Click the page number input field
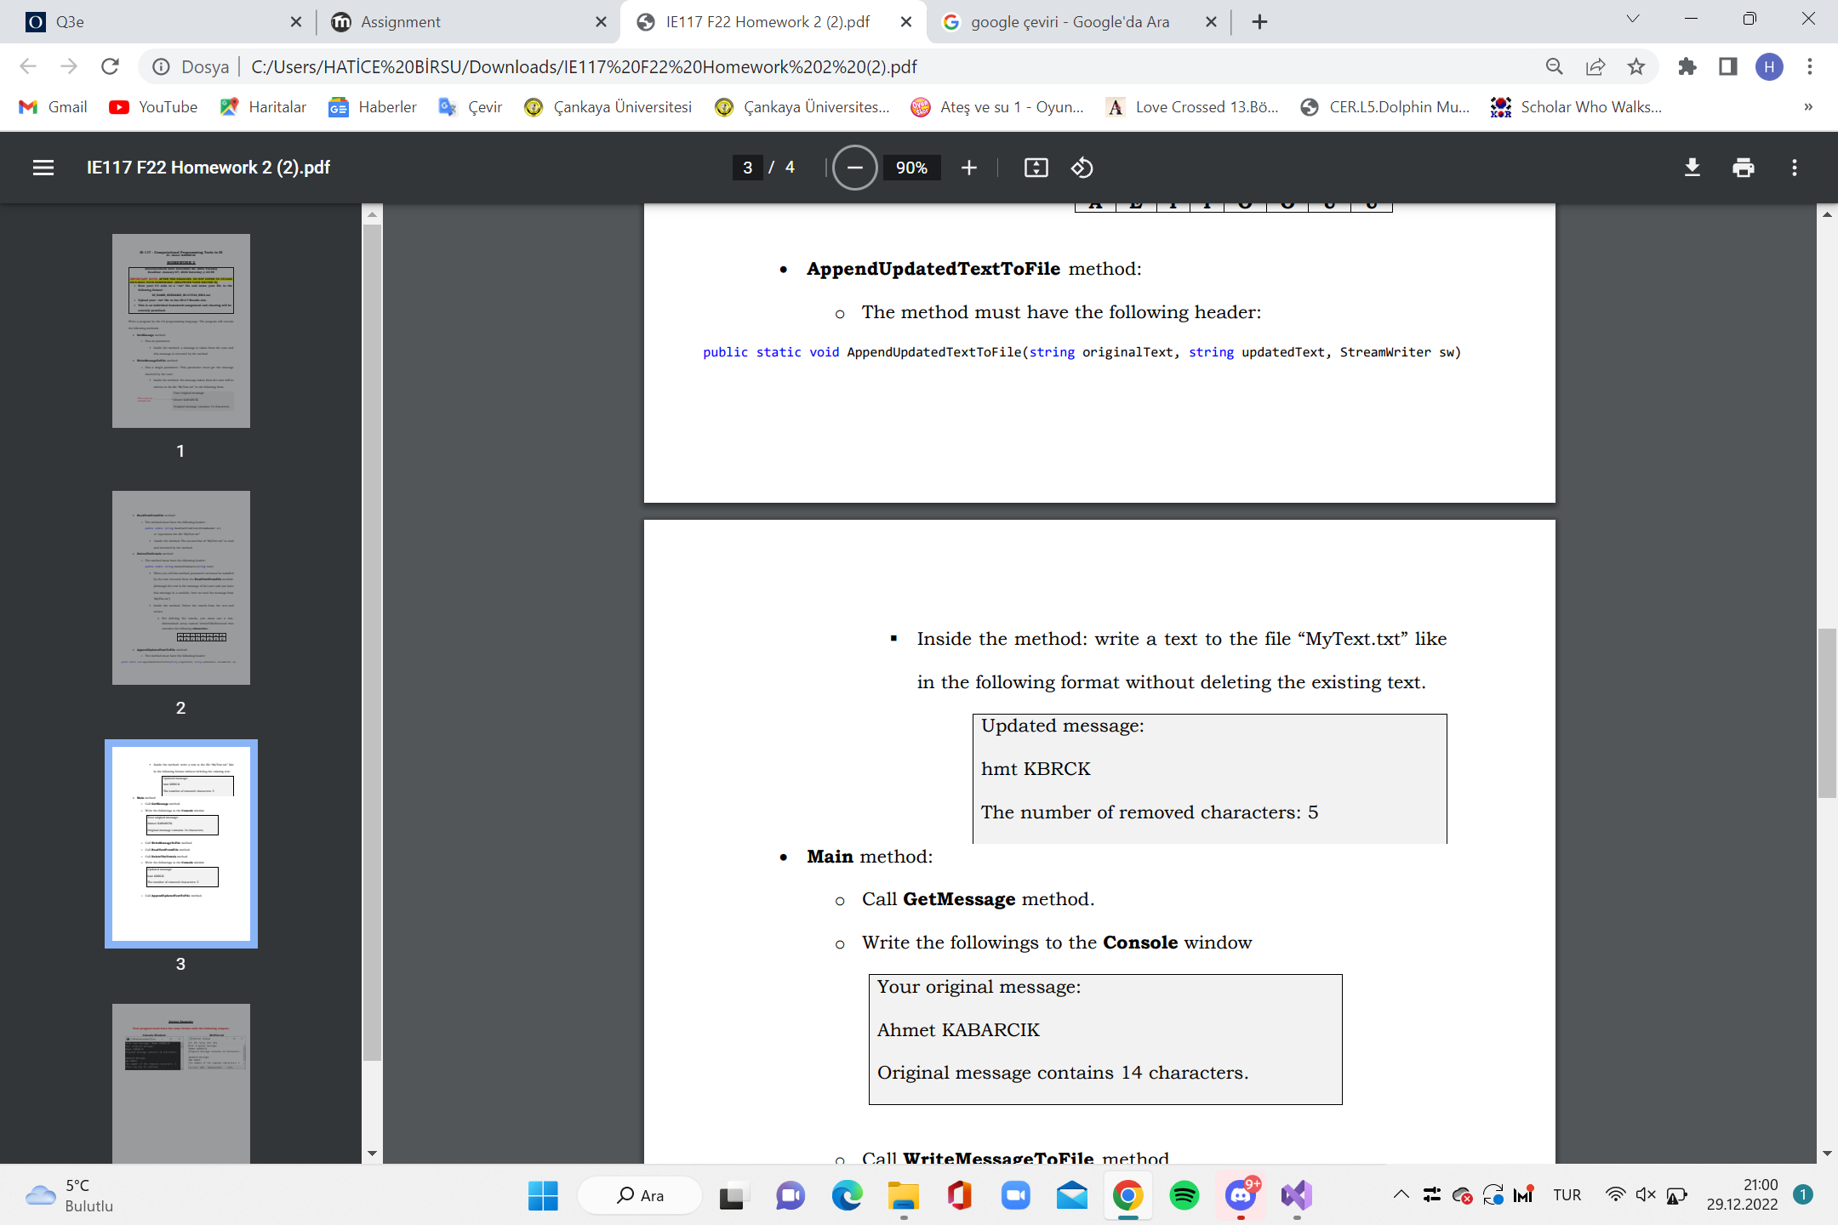 [747, 168]
